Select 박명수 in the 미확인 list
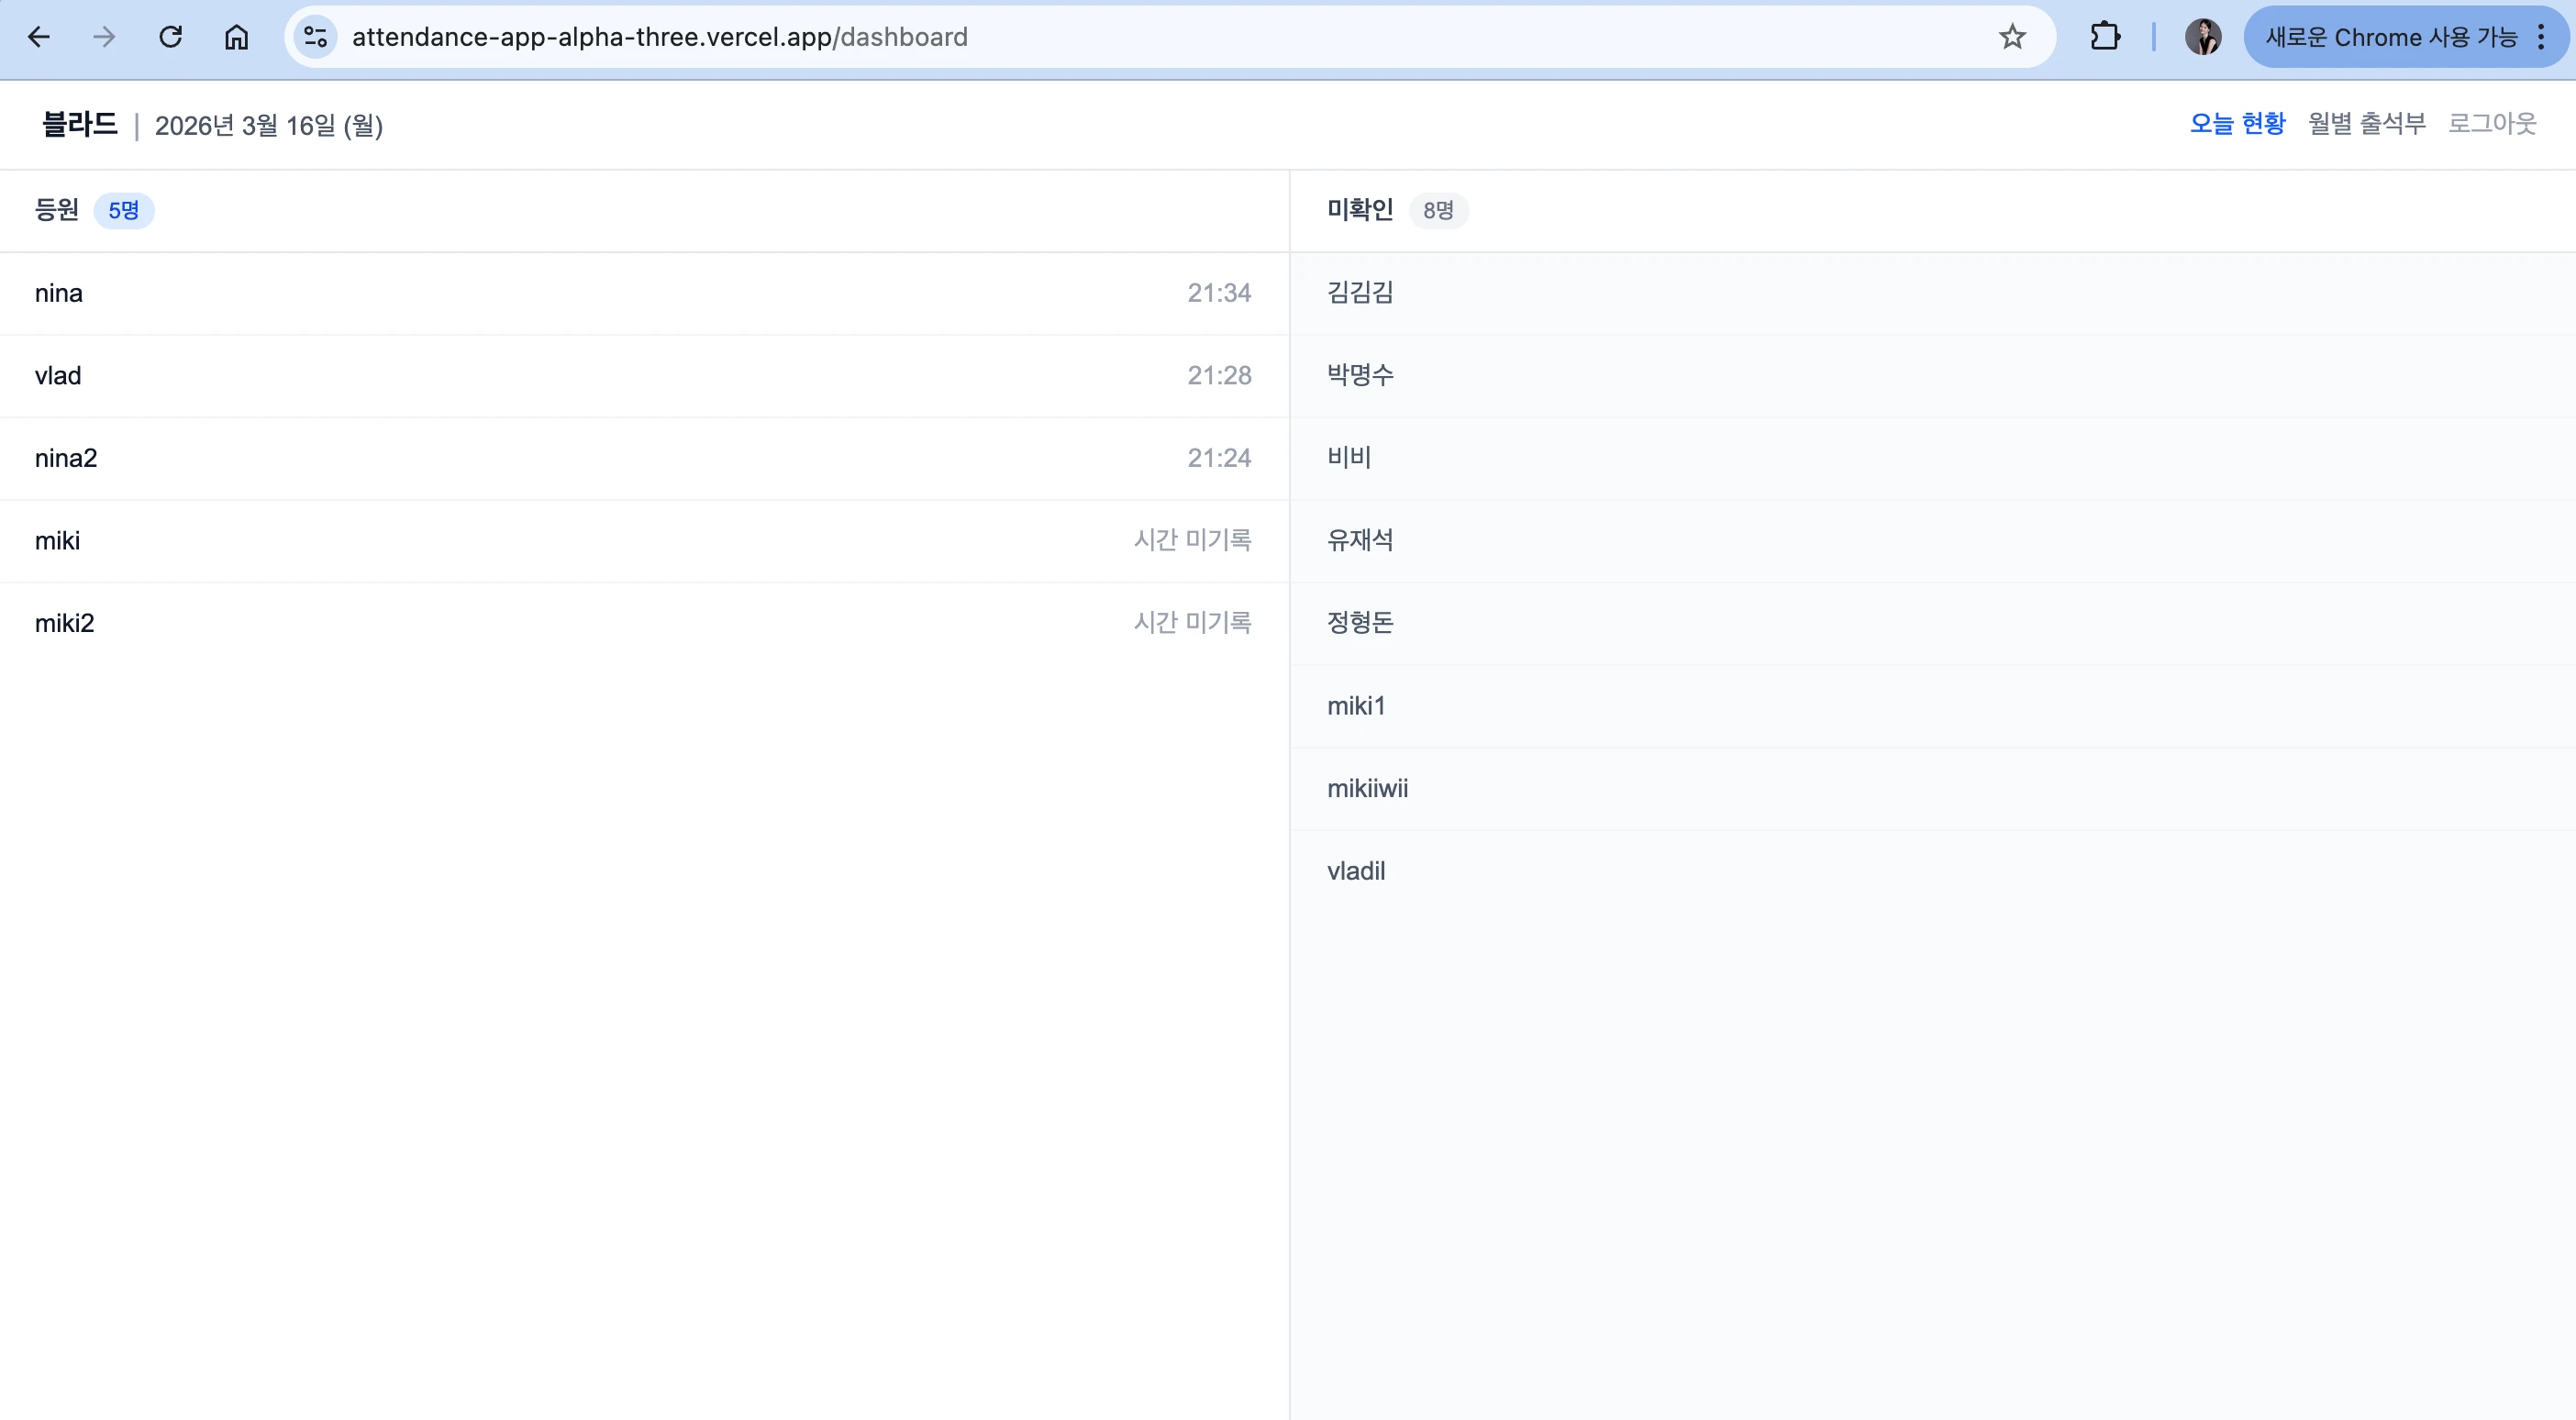This screenshot has width=2576, height=1420. pos(1932,376)
